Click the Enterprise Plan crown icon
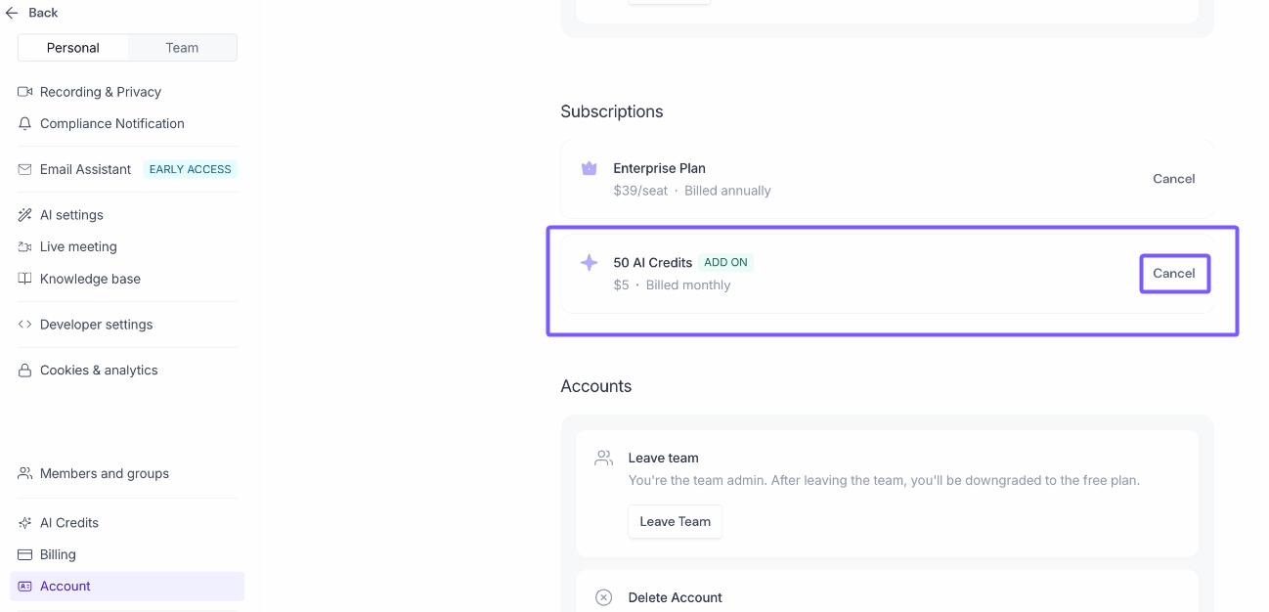 point(589,168)
